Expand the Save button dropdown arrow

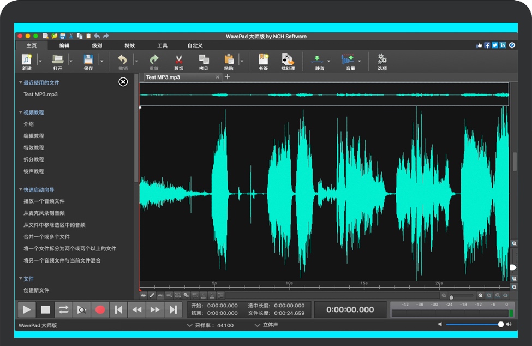[101, 61]
